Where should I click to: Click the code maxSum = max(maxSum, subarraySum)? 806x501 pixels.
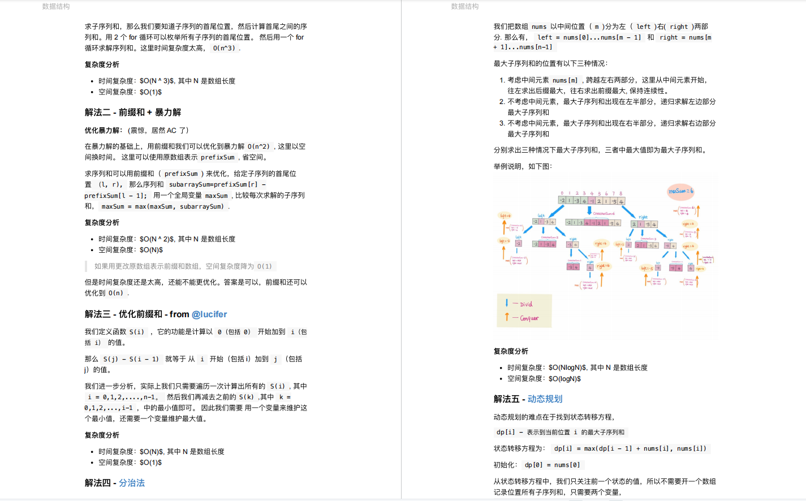click(x=163, y=206)
